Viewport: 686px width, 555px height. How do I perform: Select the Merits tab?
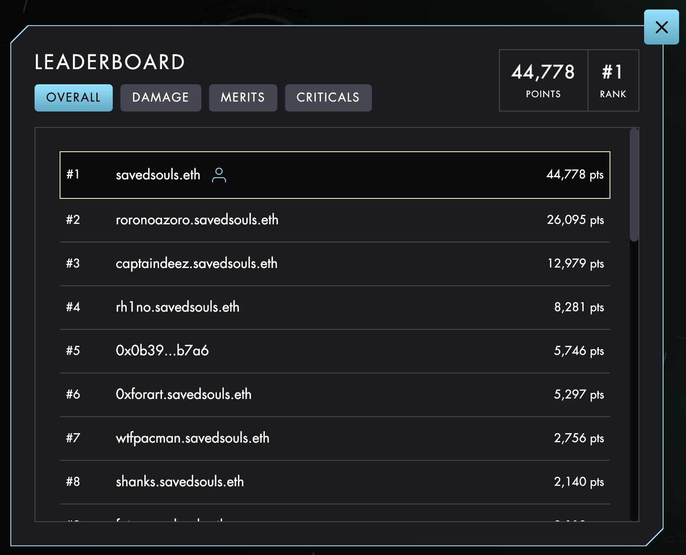click(x=243, y=98)
